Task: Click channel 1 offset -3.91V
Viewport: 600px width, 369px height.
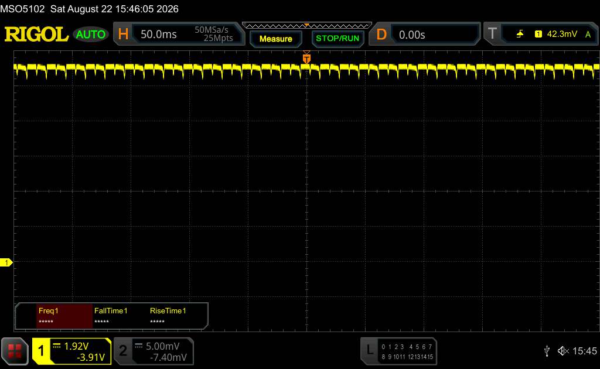Action: click(91, 357)
